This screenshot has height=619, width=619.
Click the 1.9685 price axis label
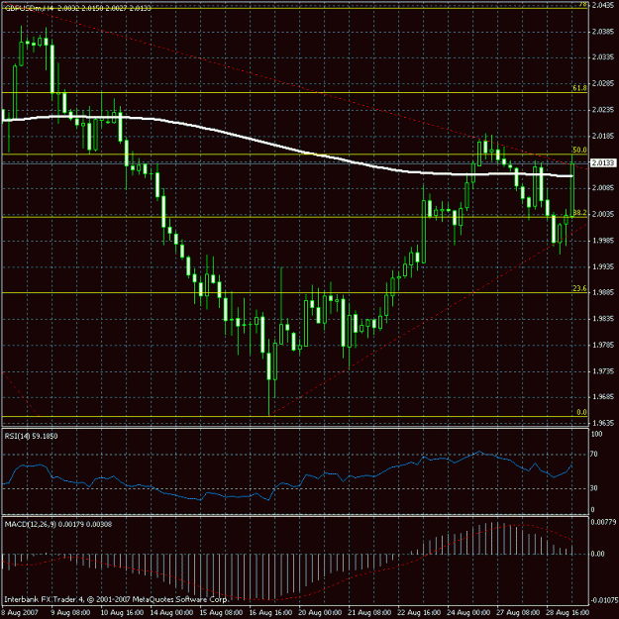pyautogui.click(x=603, y=397)
